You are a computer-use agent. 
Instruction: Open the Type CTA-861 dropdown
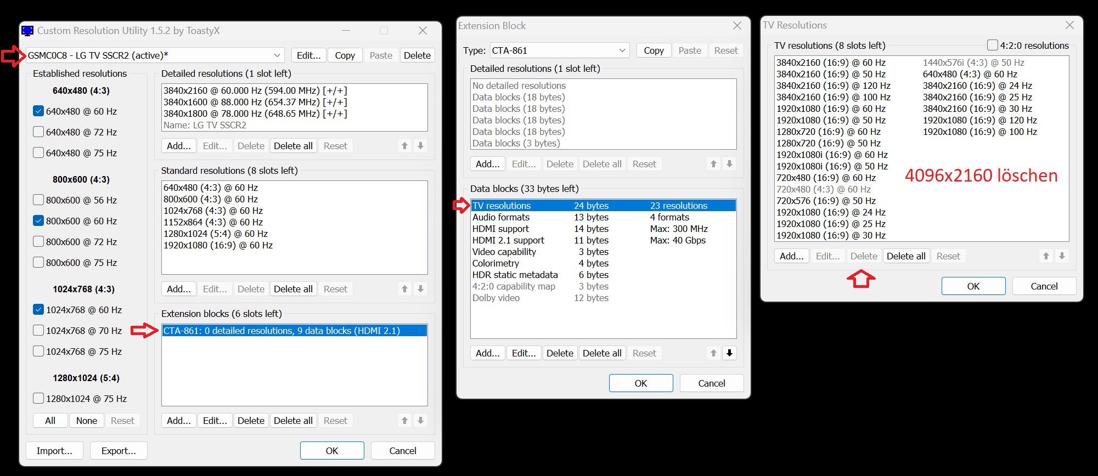click(559, 50)
